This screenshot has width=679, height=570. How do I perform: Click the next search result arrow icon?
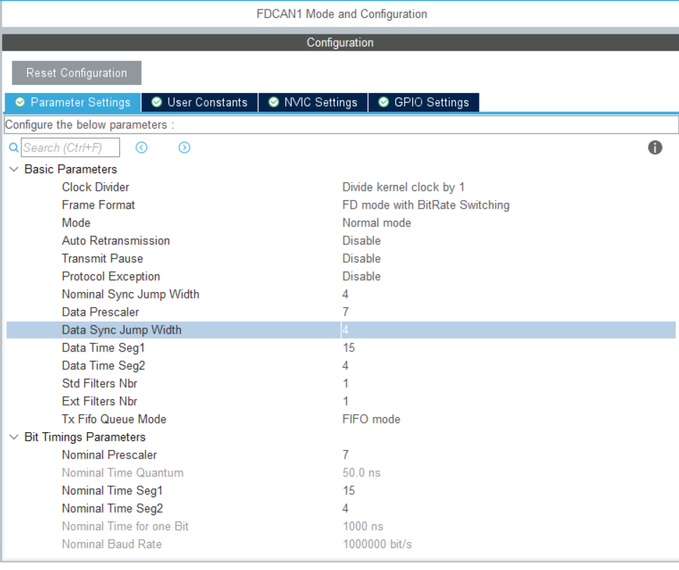coord(184,147)
